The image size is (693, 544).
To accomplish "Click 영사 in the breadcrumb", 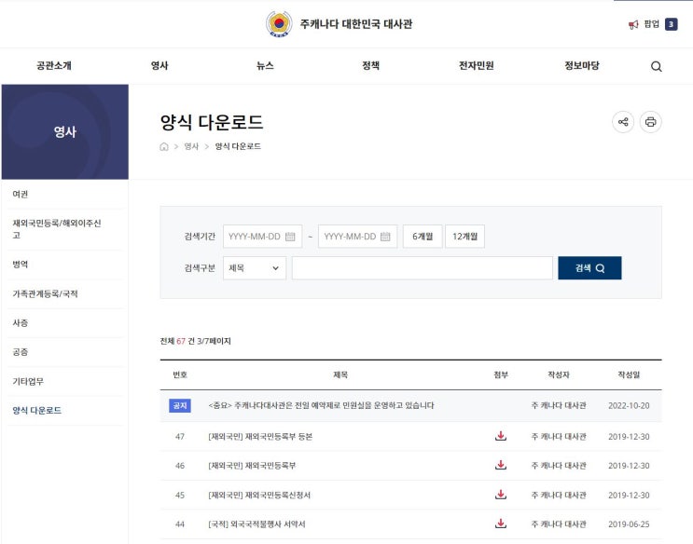I will [x=191, y=146].
